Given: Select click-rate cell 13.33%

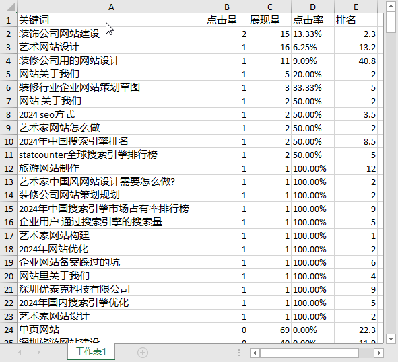Looking at the screenshot, I should point(312,34).
